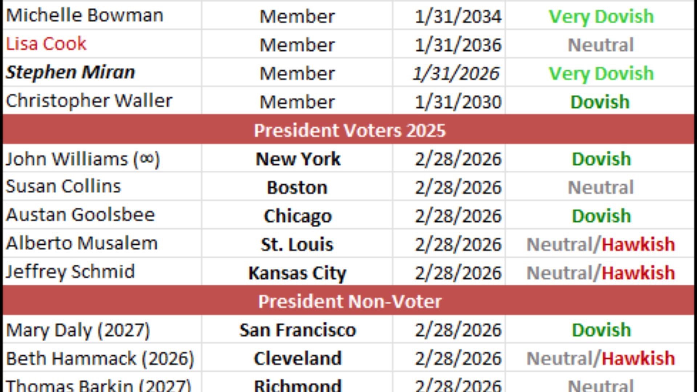Viewport: 697px width, 392px height.
Task: Select the Kansas City district cell
Action: click(297, 273)
